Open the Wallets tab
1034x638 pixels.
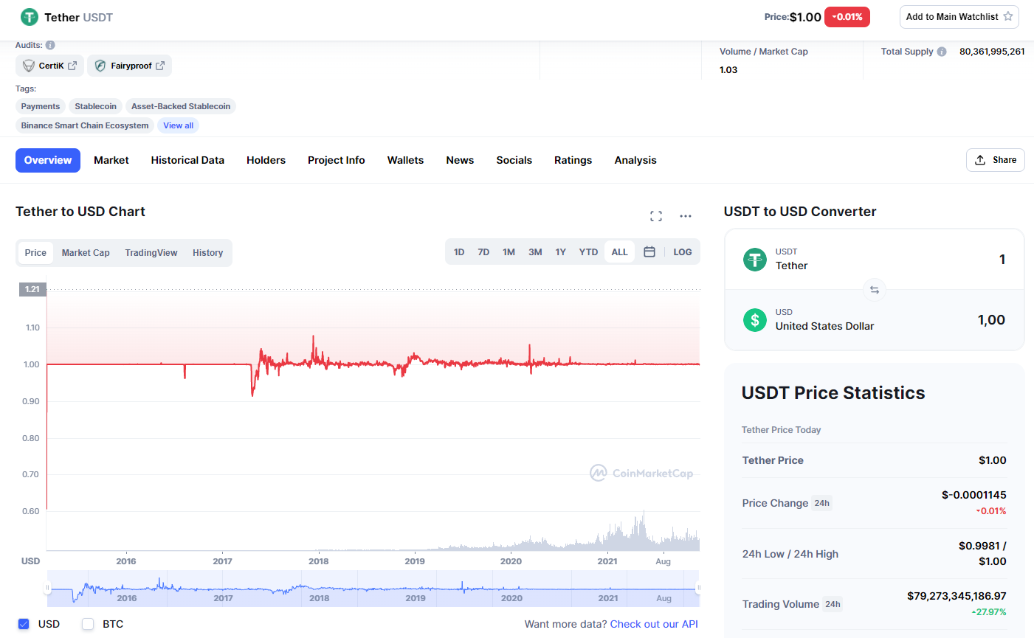tap(406, 160)
